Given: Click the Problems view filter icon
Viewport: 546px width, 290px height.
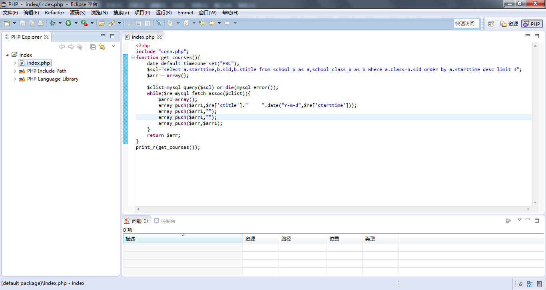Looking at the screenshot, I should (x=508, y=220).
